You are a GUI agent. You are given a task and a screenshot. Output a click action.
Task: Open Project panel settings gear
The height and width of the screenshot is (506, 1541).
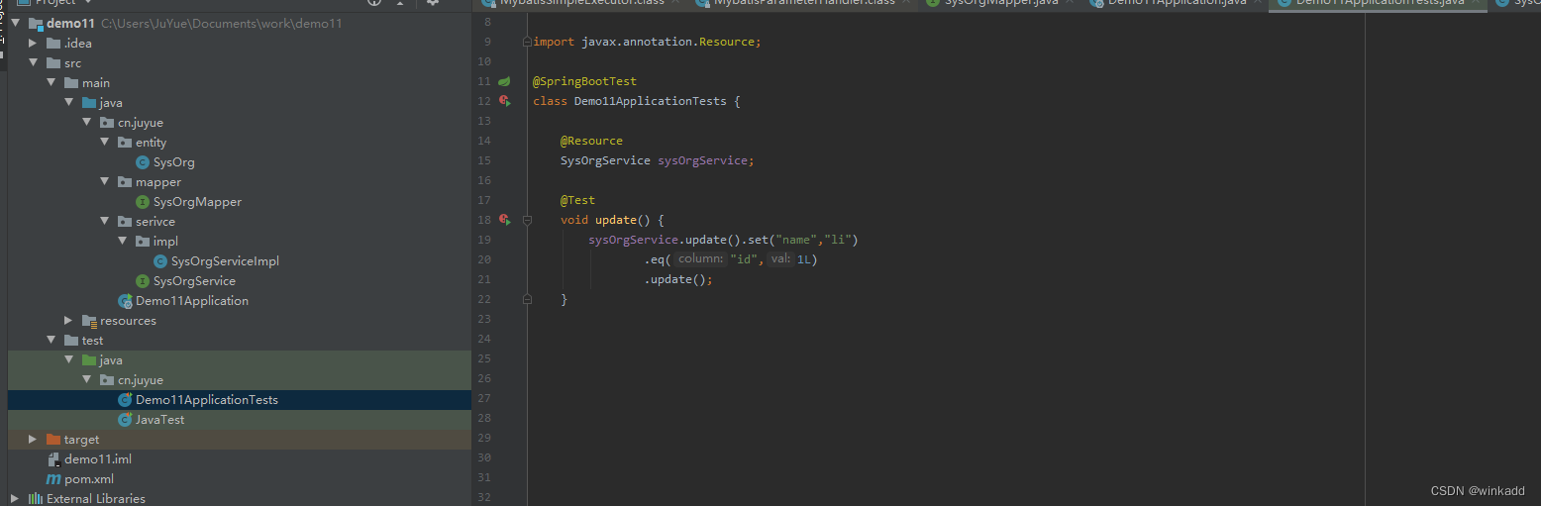coord(433,3)
